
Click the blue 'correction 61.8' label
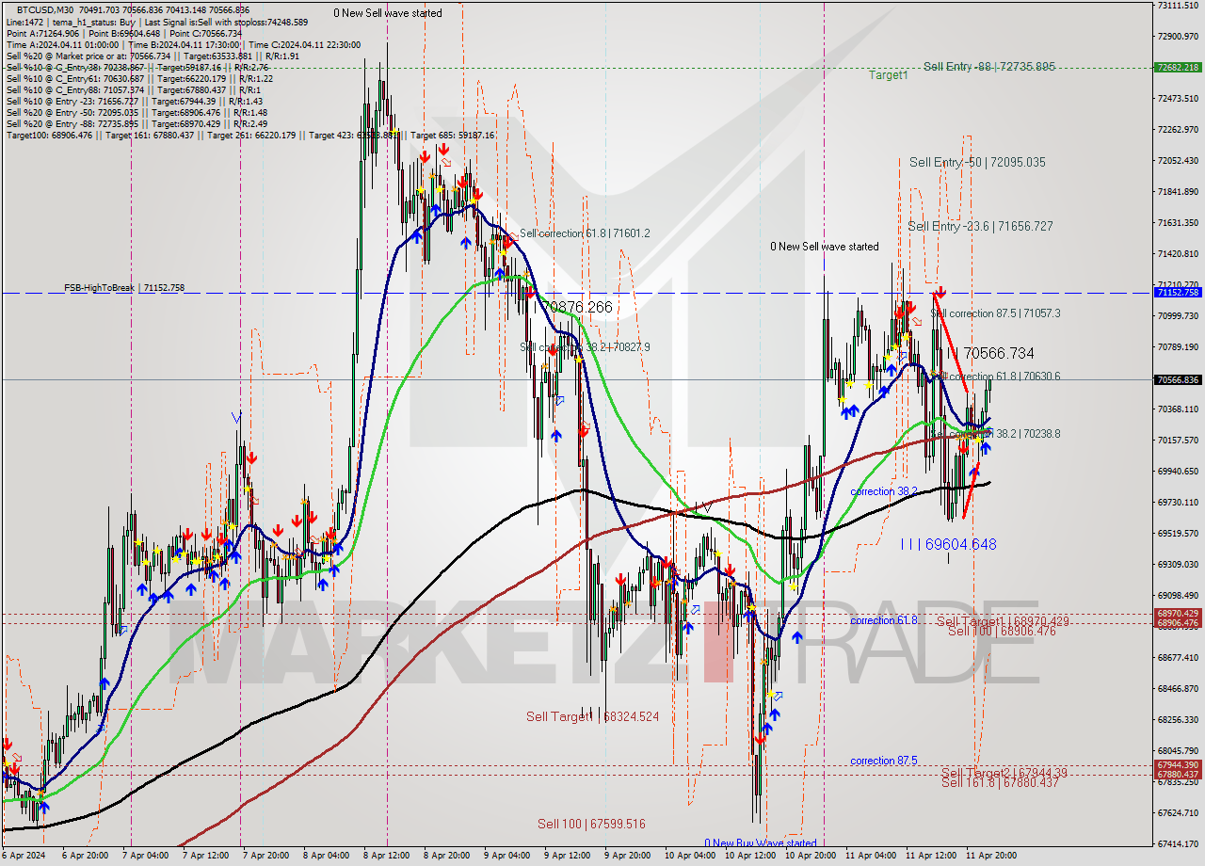coord(883,620)
